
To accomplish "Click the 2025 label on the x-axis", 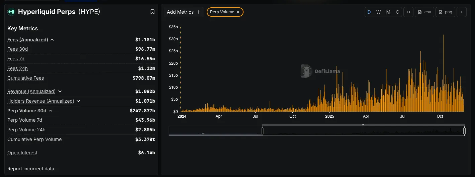I will coord(330,116).
